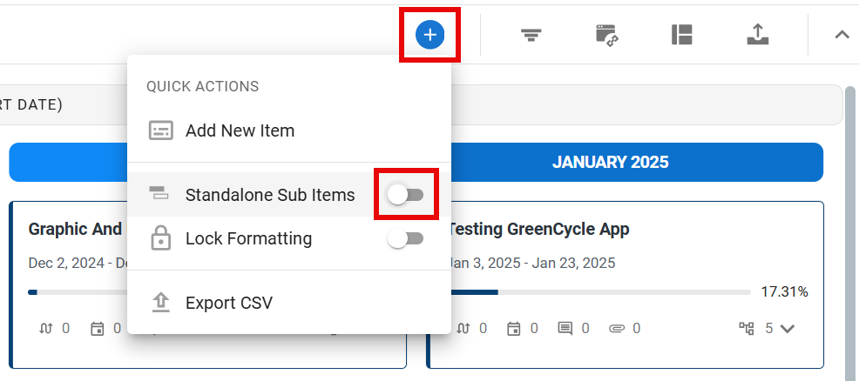This screenshot has height=381, width=859.
Task: Collapse the toolbar with the up chevron
Action: tap(842, 35)
